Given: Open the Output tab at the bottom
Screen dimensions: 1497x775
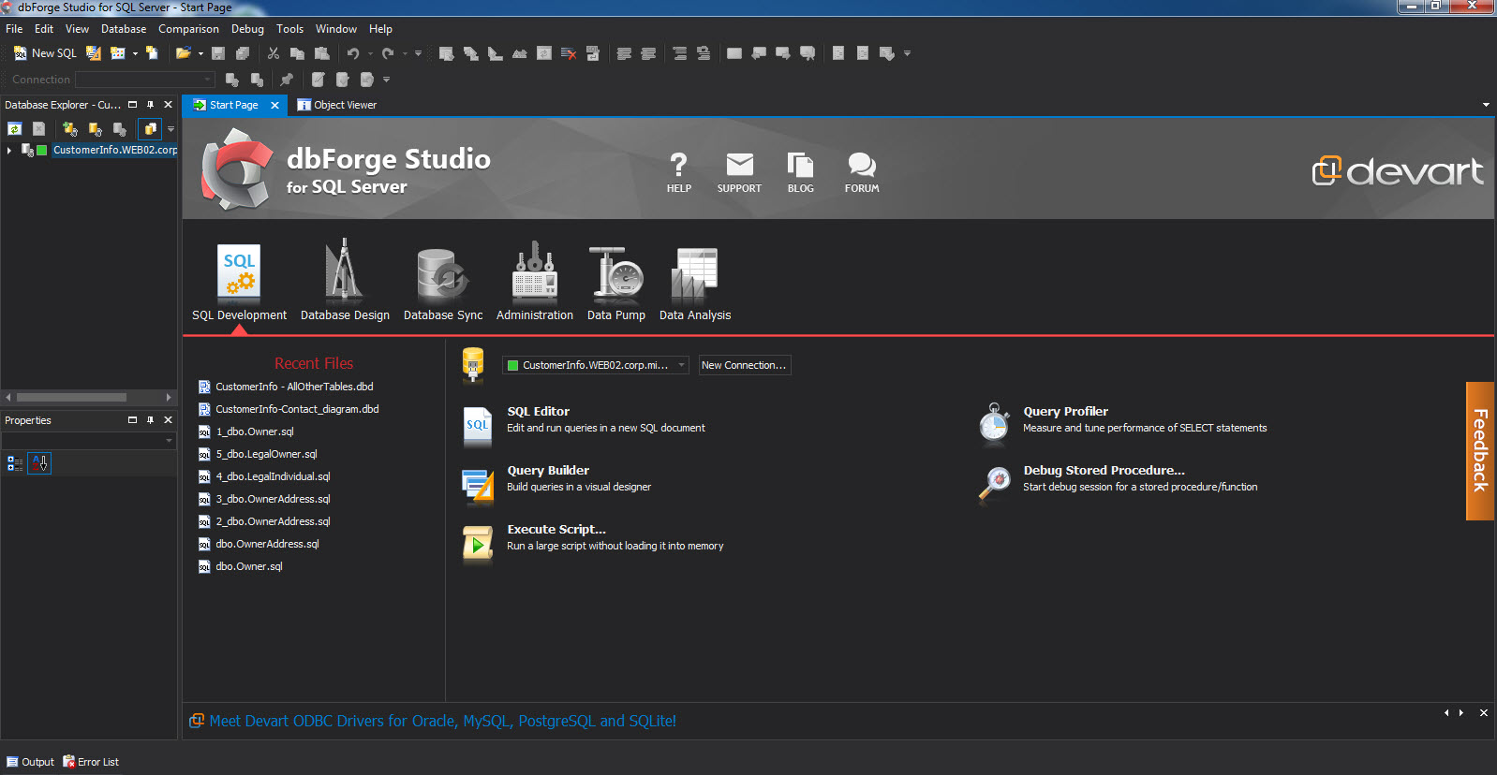Looking at the screenshot, I should (30, 762).
